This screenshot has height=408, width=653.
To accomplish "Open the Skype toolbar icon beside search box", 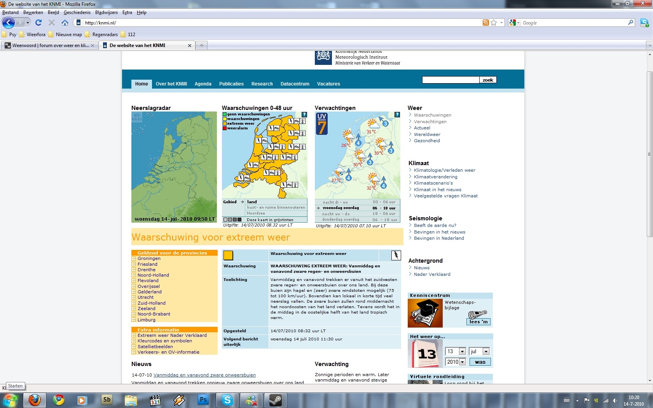I will 644,23.
